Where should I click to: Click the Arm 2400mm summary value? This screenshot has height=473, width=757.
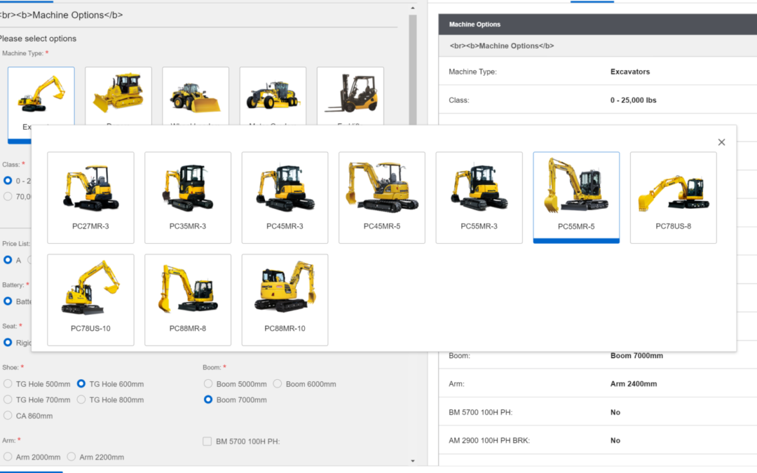pos(634,384)
